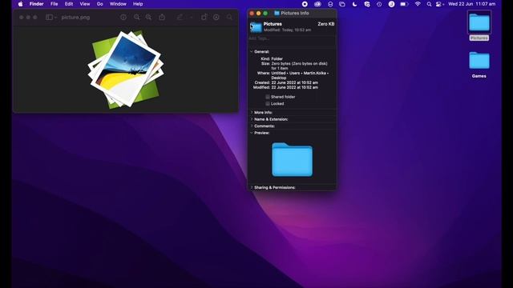
Task: Tick the Shared folder checkbox
Action: tap(268, 97)
